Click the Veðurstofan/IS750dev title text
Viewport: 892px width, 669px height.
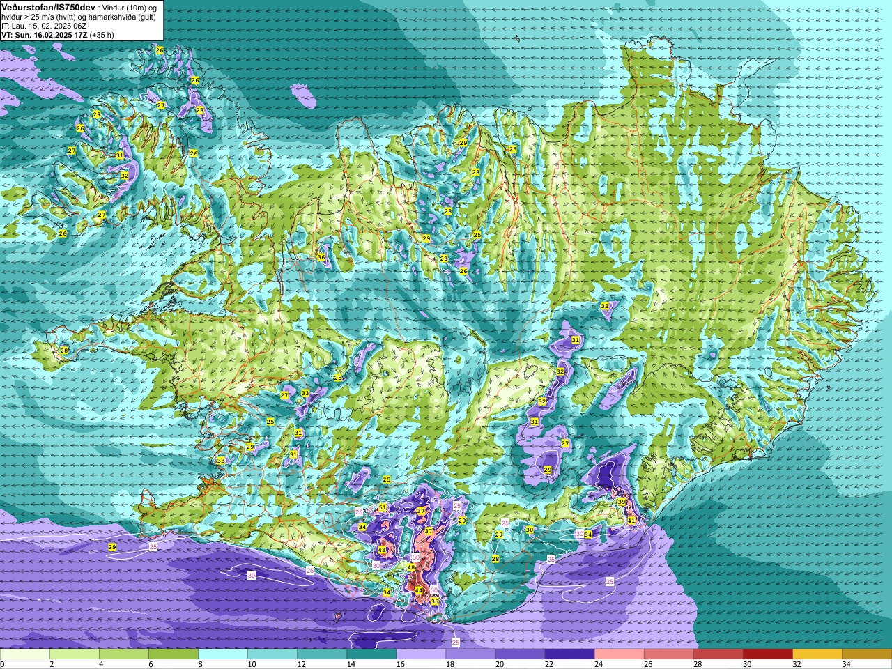coord(49,7)
